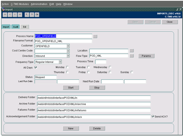Viewport: 183px width, 136px height.
Task: Click the New button
Action: click(71, 128)
